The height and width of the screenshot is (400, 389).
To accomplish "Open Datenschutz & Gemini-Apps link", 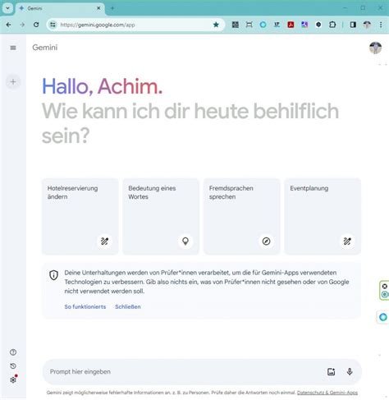I will [x=327, y=393].
